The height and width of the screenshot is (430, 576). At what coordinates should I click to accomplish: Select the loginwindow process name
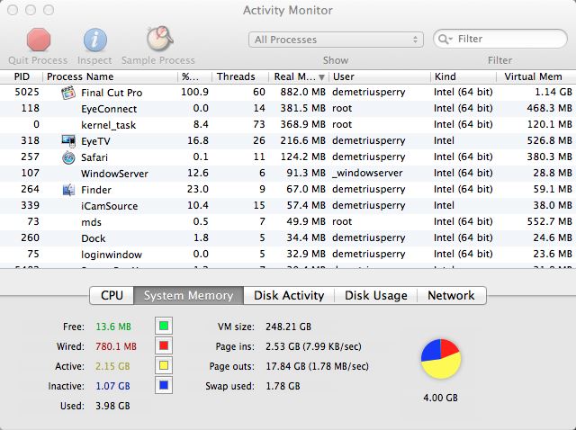point(112,255)
